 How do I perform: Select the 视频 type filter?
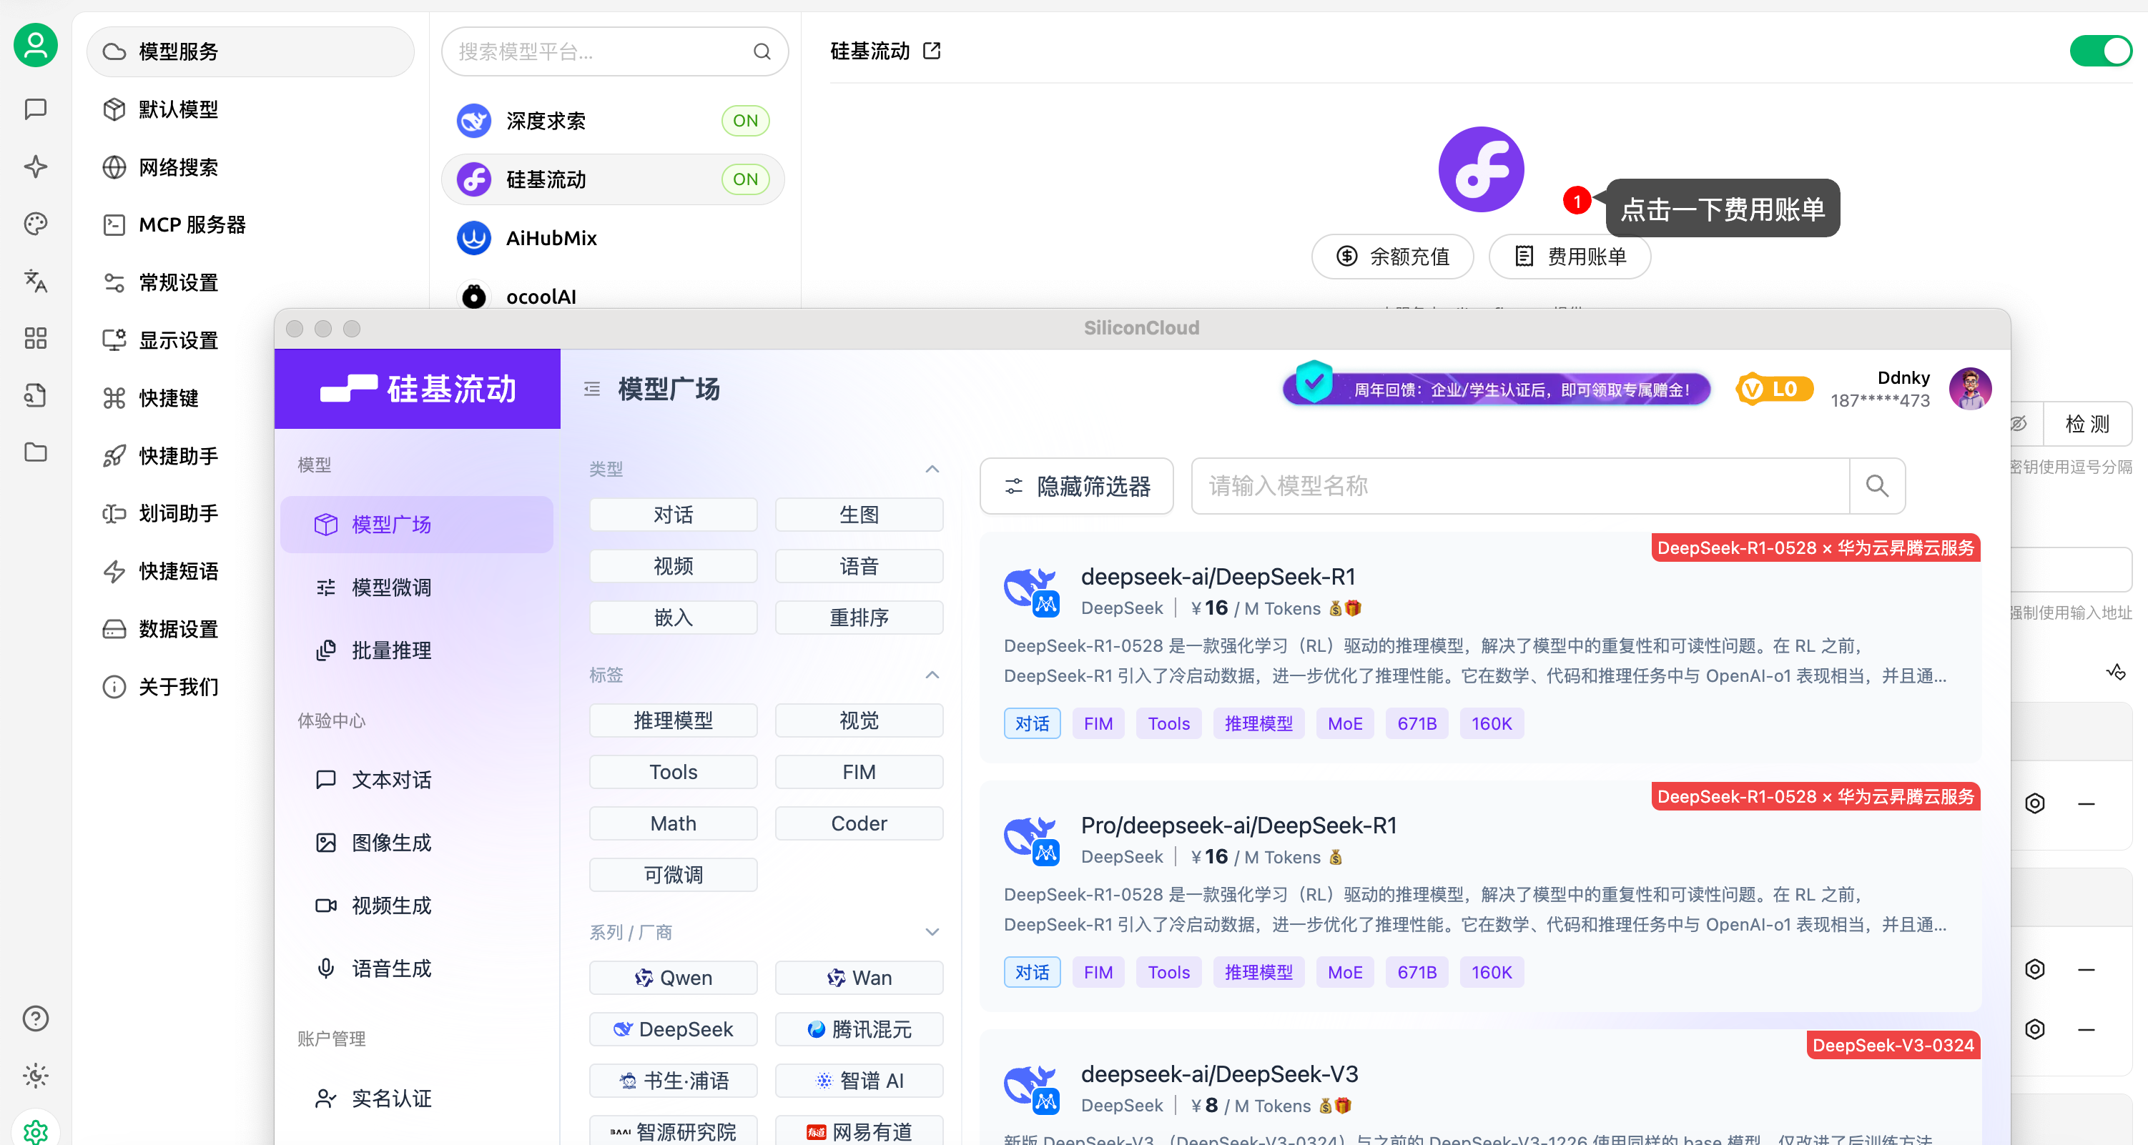673,567
